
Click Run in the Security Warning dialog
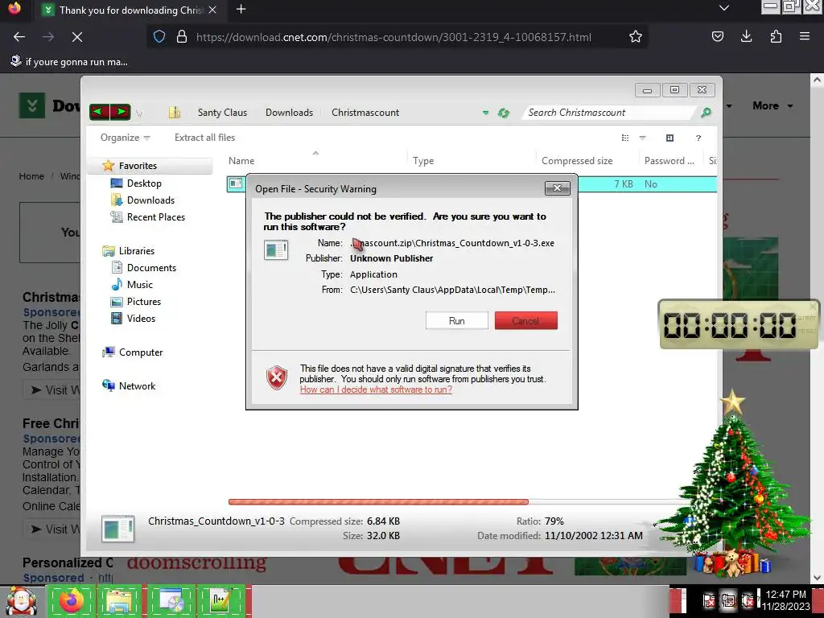tap(456, 320)
